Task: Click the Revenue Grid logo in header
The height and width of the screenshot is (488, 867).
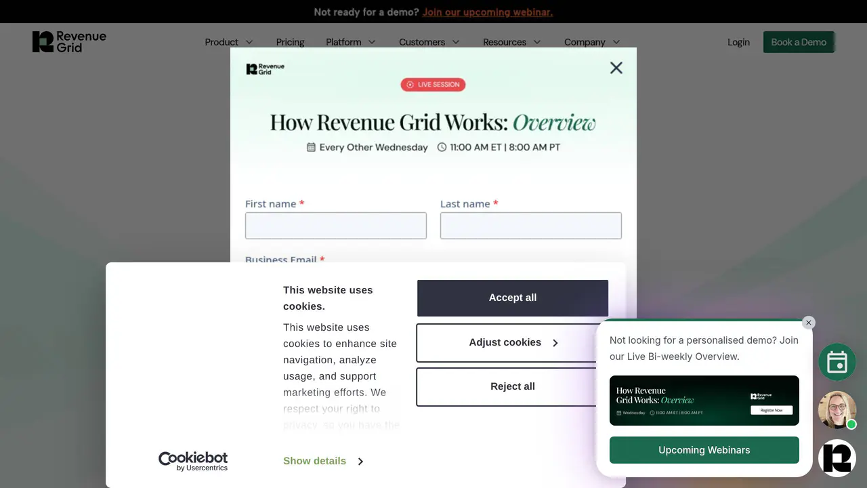Action: point(69,41)
